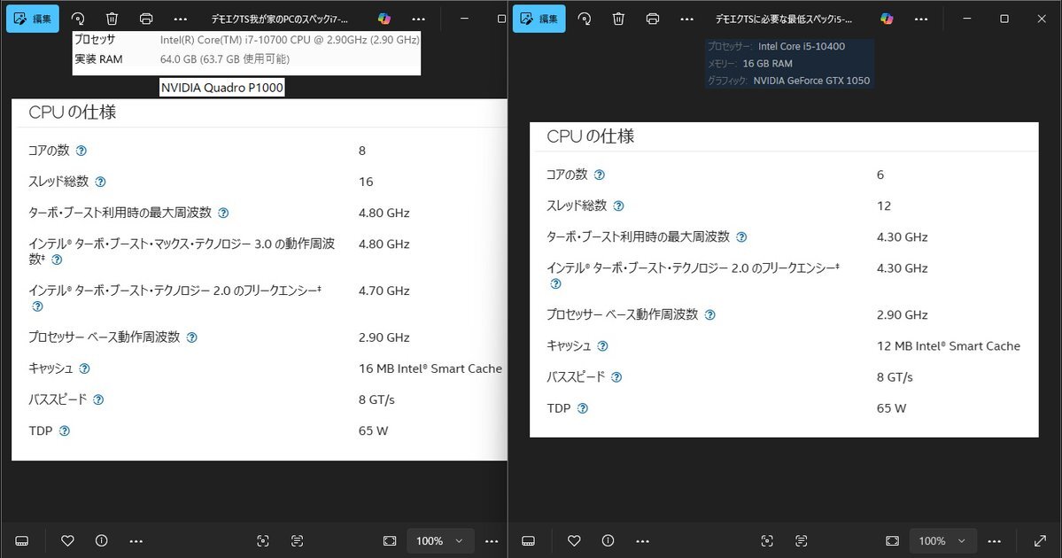Click the 4.70 GHz turbo boost value

coord(384,291)
